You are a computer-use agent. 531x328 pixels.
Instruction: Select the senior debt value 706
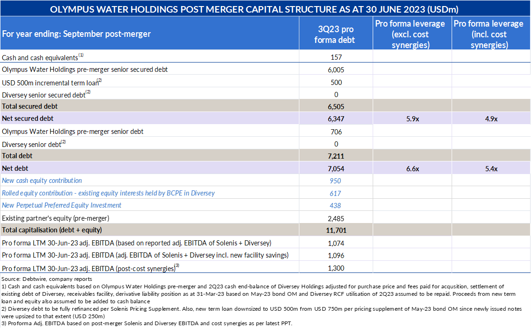point(336,132)
